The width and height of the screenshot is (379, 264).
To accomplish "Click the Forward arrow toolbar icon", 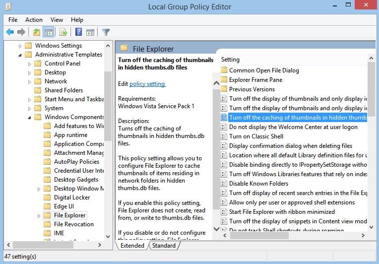I will coord(21,32).
